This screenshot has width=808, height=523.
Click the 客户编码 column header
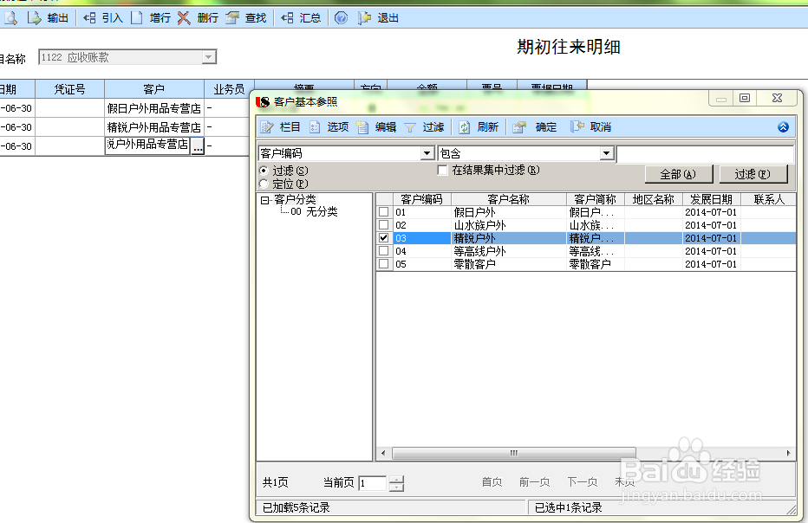point(421,199)
